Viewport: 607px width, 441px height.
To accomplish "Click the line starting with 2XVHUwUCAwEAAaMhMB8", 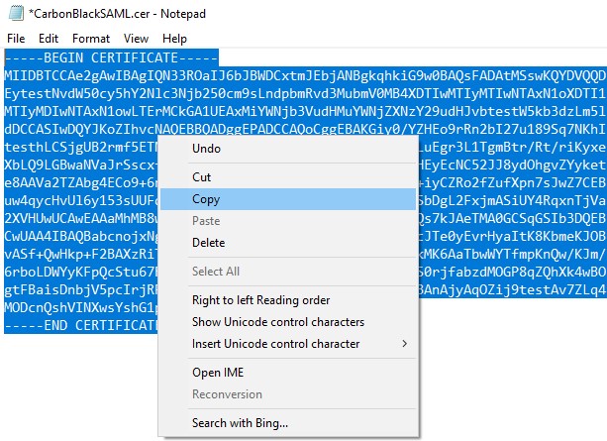I will click(81, 218).
